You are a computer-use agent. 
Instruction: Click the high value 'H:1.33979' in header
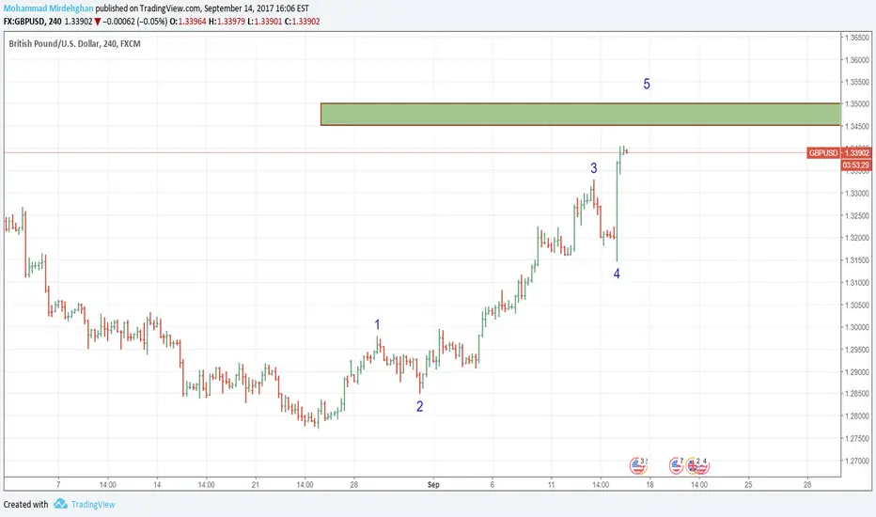227,22
